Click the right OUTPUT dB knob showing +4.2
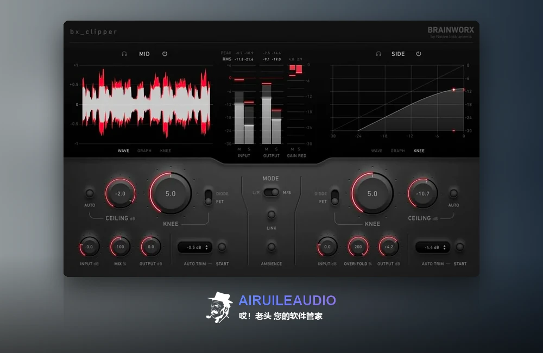 pos(389,247)
